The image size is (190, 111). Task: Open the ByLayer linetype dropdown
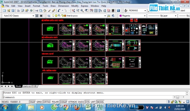tap(175, 16)
